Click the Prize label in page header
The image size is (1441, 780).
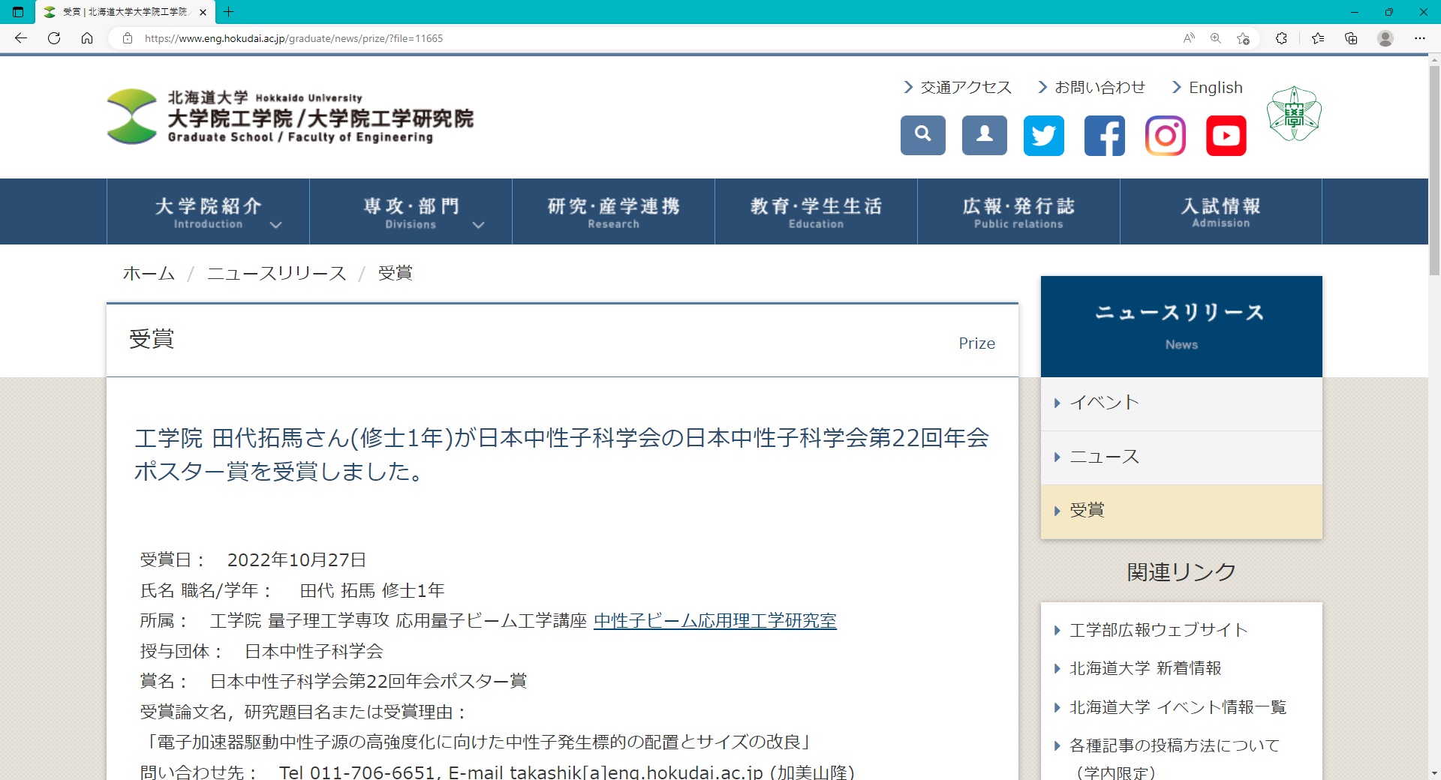click(x=976, y=343)
